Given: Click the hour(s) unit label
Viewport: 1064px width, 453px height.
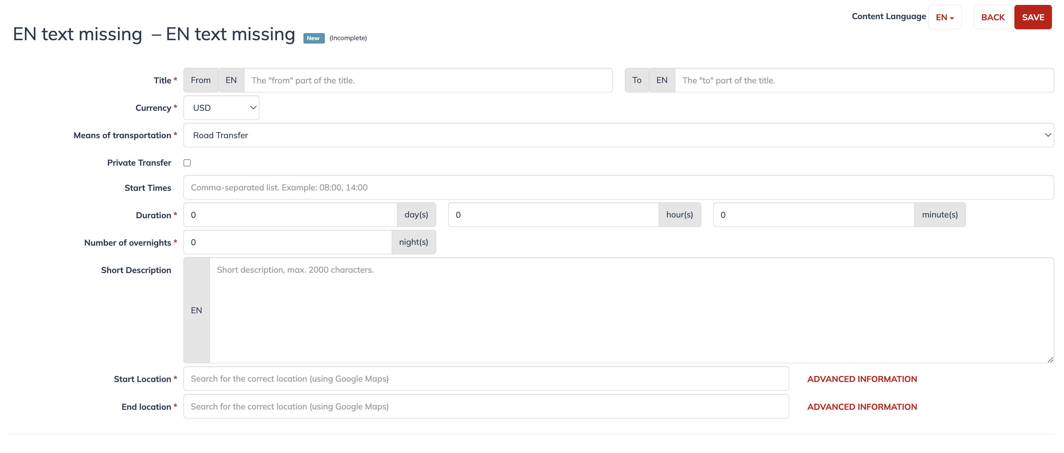Looking at the screenshot, I should click(679, 214).
